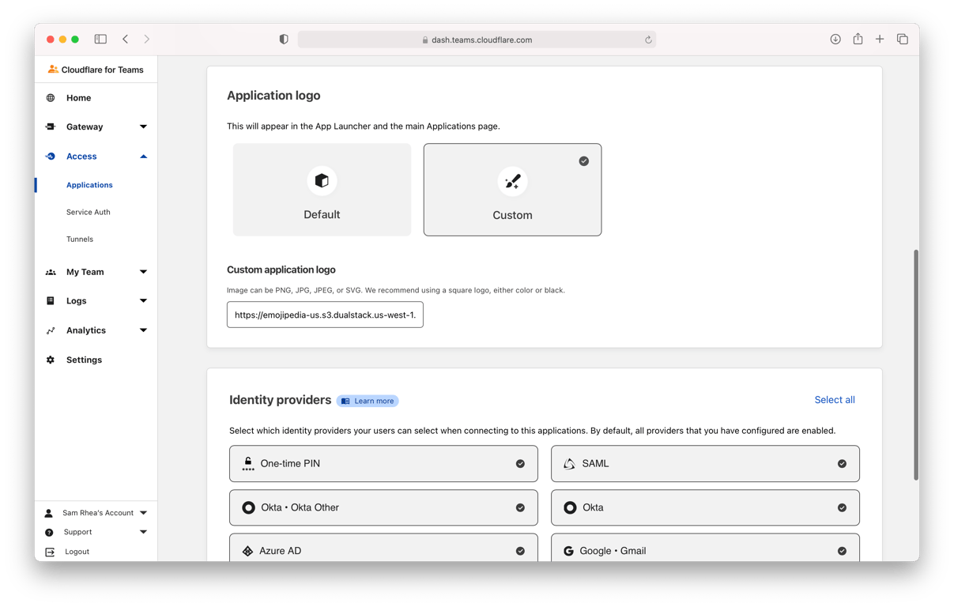Click the SAML provider icon

[x=569, y=464]
